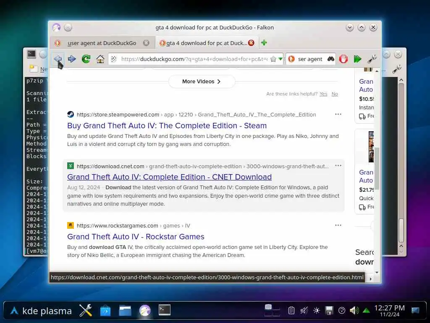Click the new tab icon in terminal window

click(x=34, y=69)
